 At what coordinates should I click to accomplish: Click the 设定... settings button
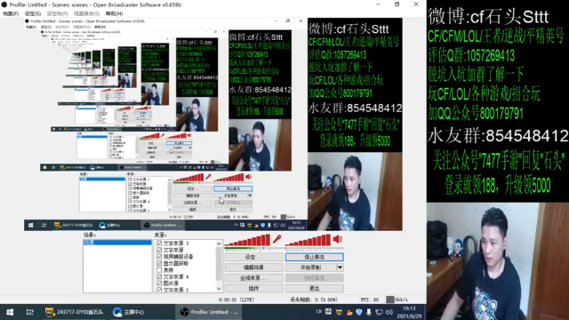pyautogui.click(x=253, y=257)
